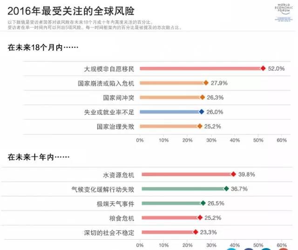
Task: Click the blue diamond marker at 26.0%
Action: point(201,112)
